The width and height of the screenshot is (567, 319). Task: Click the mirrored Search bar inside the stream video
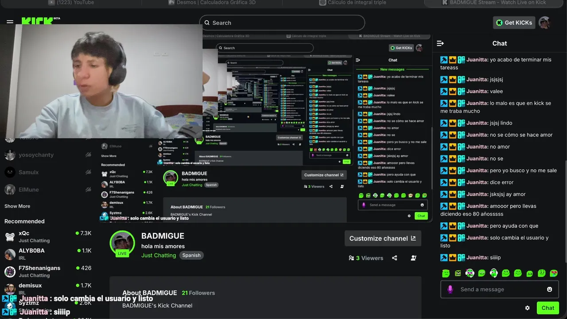click(x=264, y=48)
